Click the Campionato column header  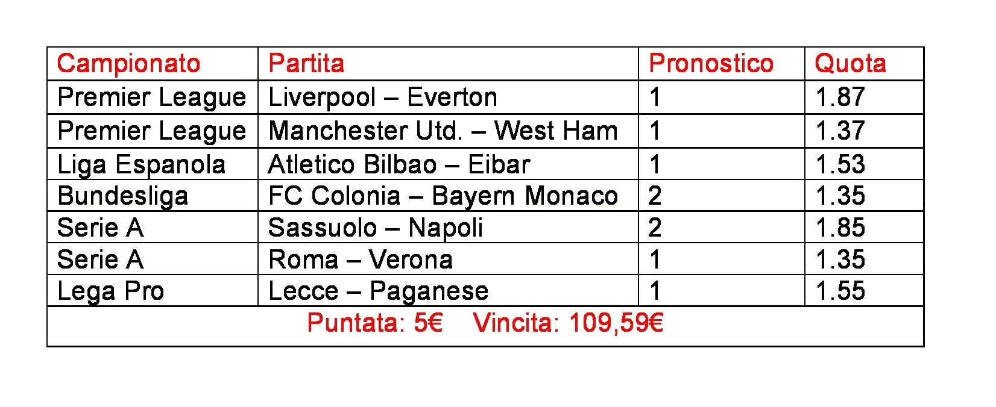pyautogui.click(x=128, y=64)
